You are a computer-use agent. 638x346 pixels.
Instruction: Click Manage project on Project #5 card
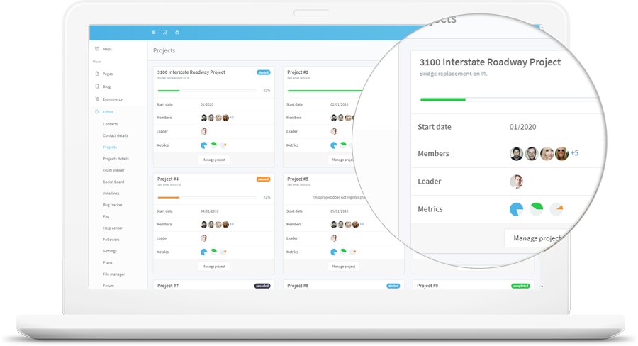344,266
